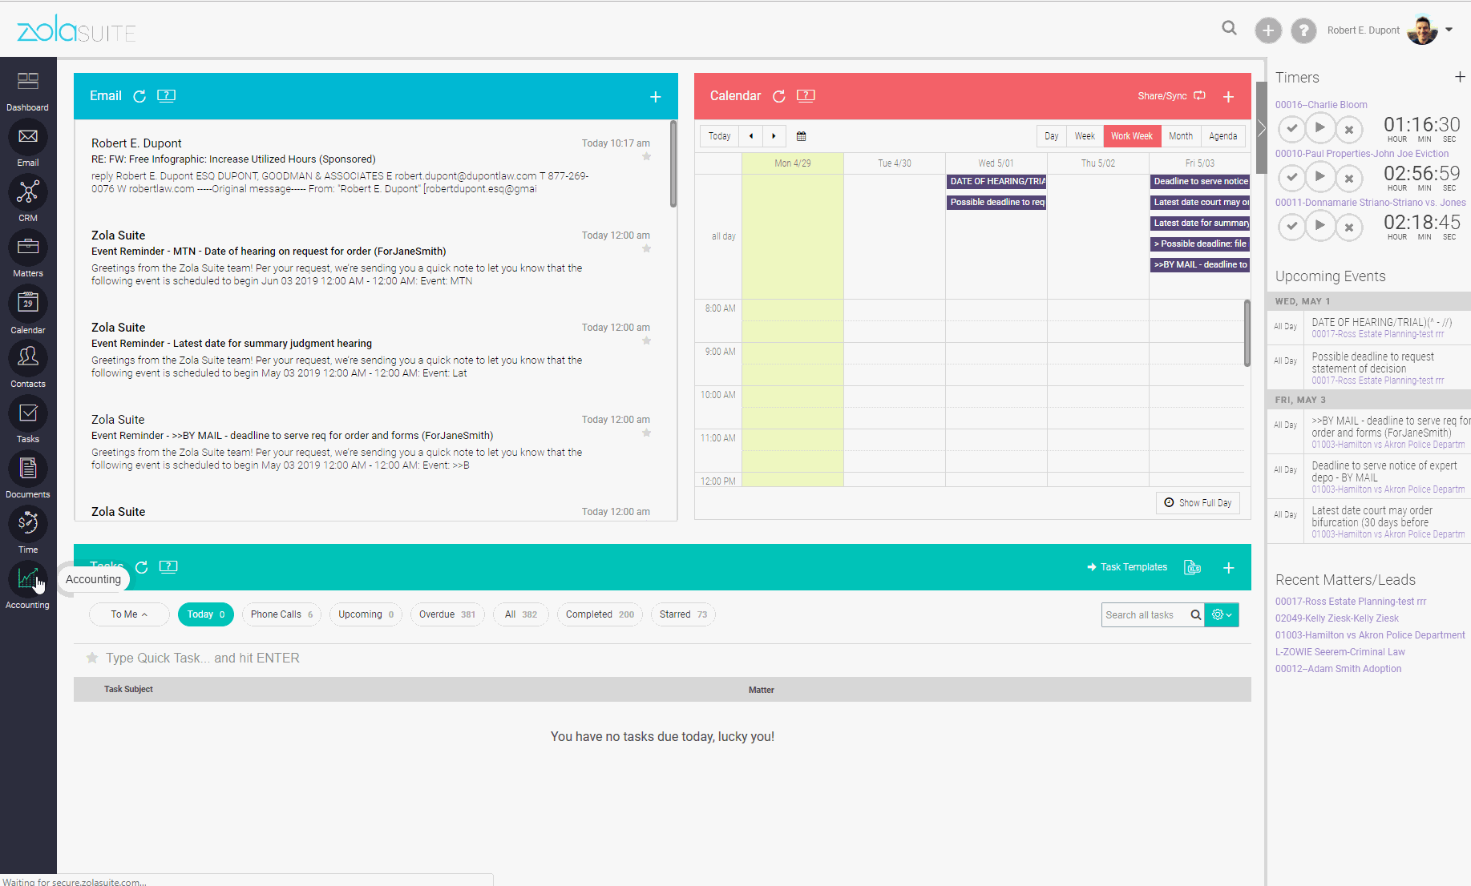Viewport: 1471px width, 886px height.
Task: Open recent matter 00012-Adam Smith Adoption
Action: [x=1339, y=669]
